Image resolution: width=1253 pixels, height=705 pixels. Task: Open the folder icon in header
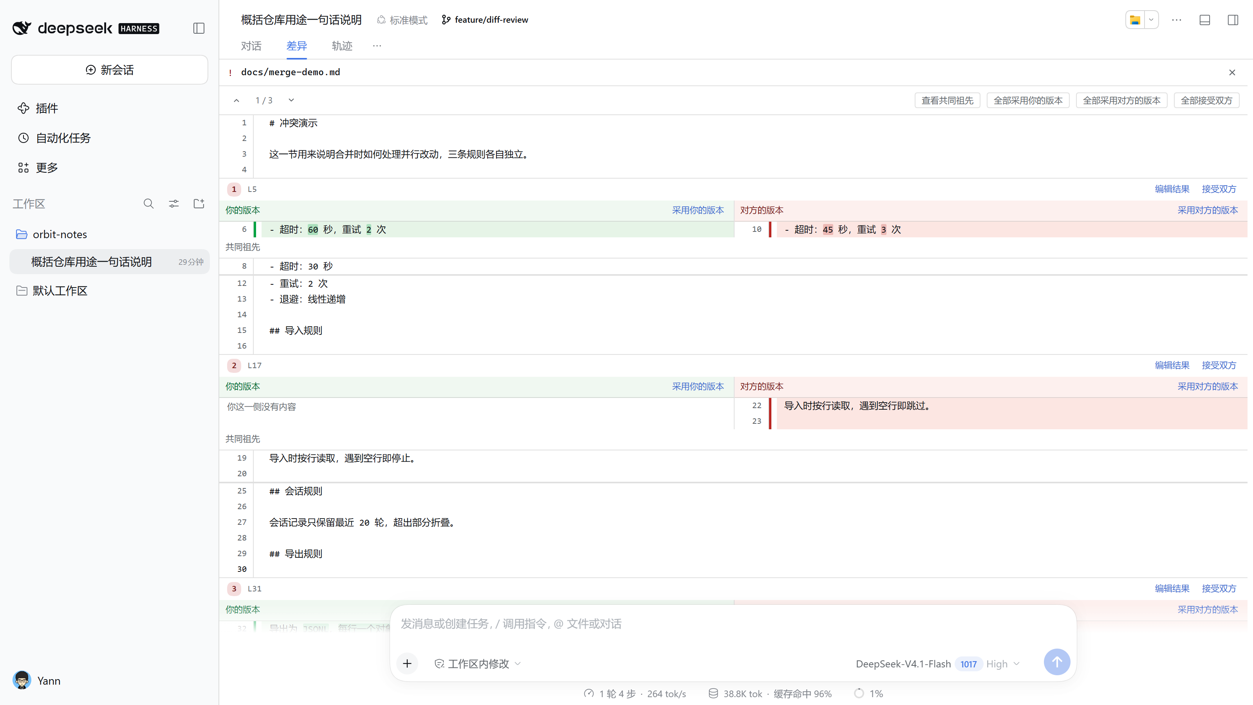1135,20
